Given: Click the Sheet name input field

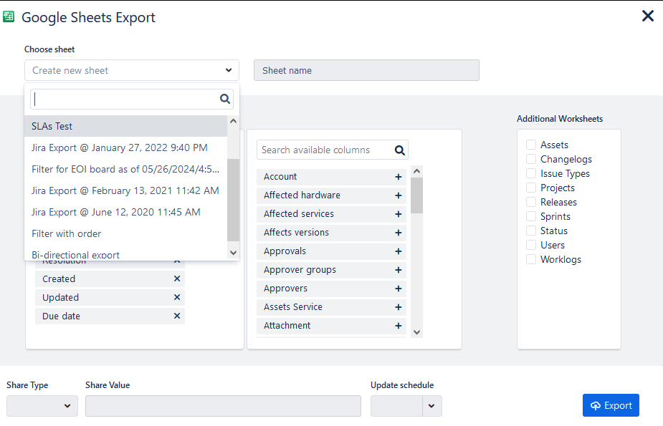Looking at the screenshot, I should 366,70.
